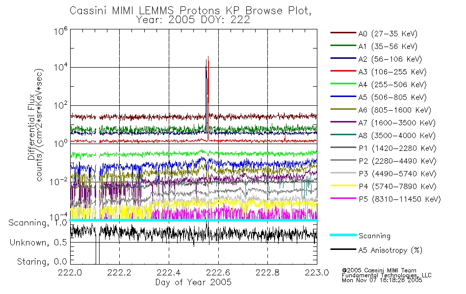Click the bright green A4 legend line swatch
This screenshot has height=294, width=466.
[343, 84]
